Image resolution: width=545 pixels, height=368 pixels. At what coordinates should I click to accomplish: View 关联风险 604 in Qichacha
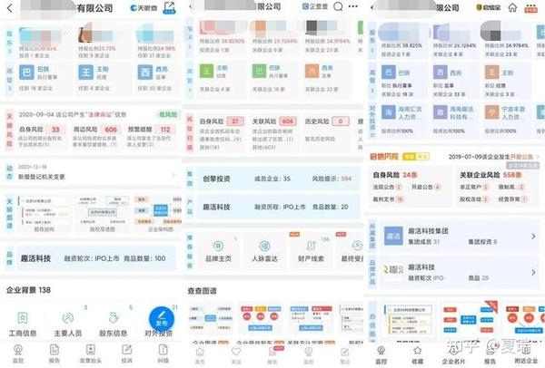(274, 133)
